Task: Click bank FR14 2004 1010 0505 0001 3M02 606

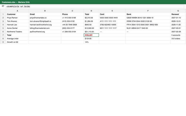Action: pyautogui.click(x=148, y=25)
